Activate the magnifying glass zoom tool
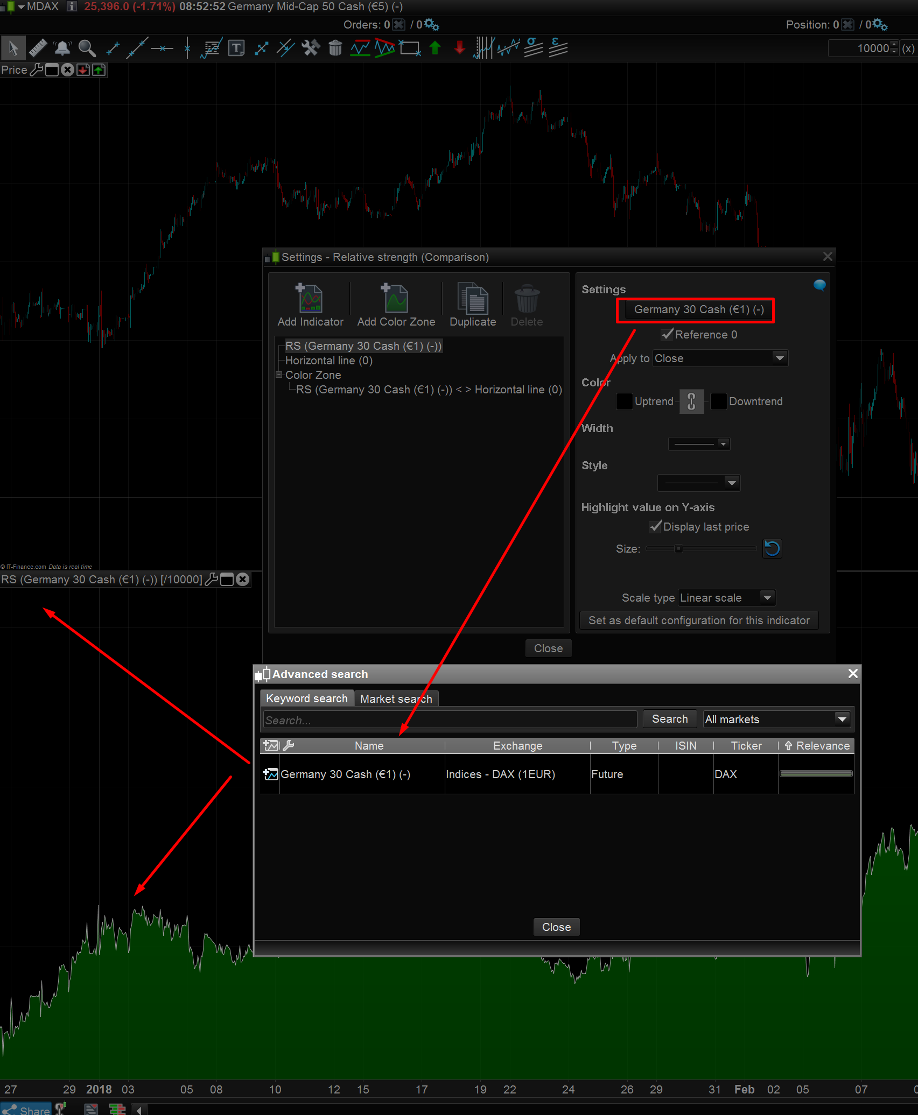The width and height of the screenshot is (918, 1115). tap(87, 48)
